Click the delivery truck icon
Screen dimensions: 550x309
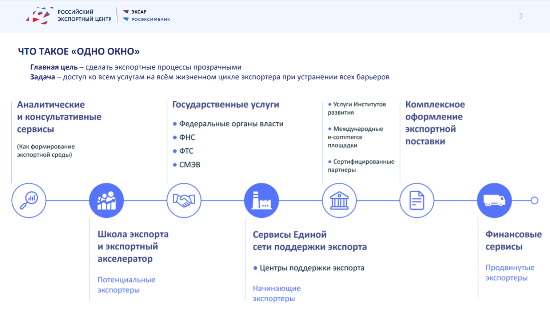pos(494,200)
